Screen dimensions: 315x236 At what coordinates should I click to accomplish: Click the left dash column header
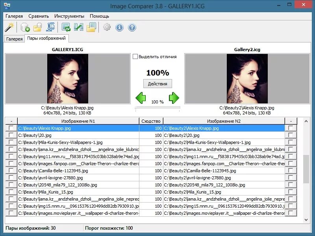[x=11, y=121]
